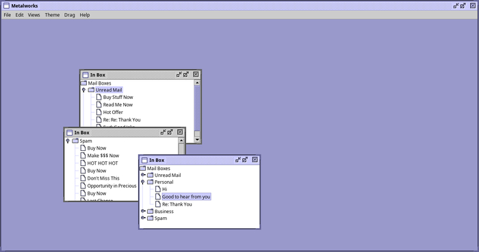
Task: Open the Views menu
Action: 34,15
